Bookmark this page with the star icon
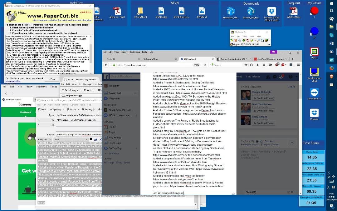337x211 pixels. (x=246, y=65)
